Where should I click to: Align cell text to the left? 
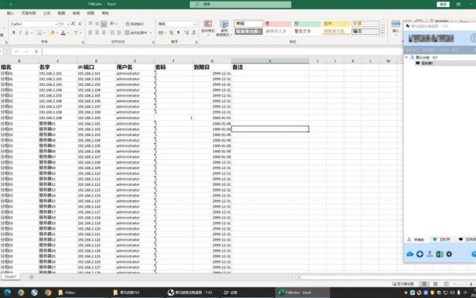(x=90, y=33)
